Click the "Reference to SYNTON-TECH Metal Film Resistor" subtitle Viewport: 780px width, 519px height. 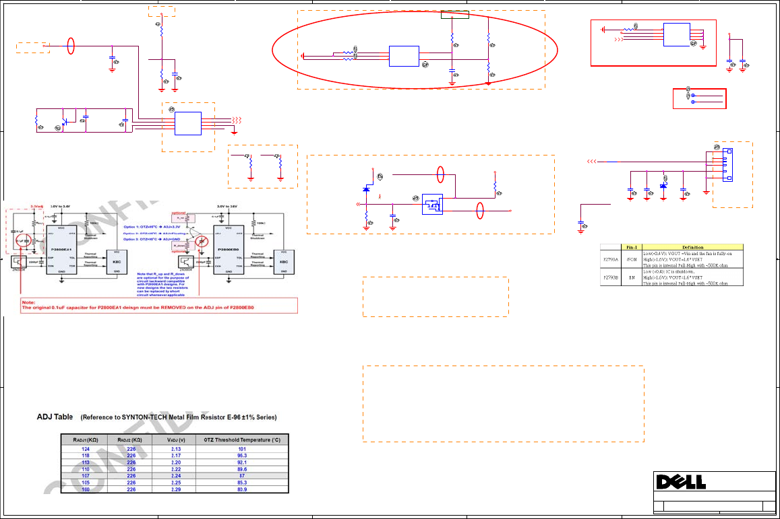point(179,417)
